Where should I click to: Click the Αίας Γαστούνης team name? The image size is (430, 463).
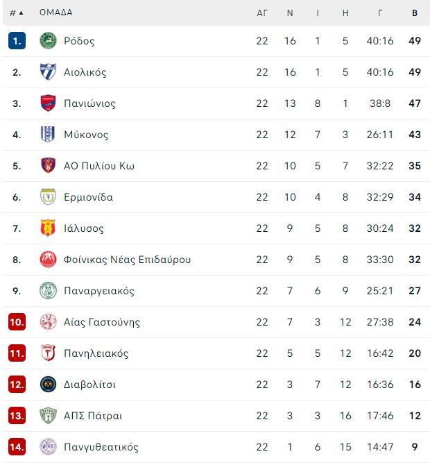click(x=102, y=322)
